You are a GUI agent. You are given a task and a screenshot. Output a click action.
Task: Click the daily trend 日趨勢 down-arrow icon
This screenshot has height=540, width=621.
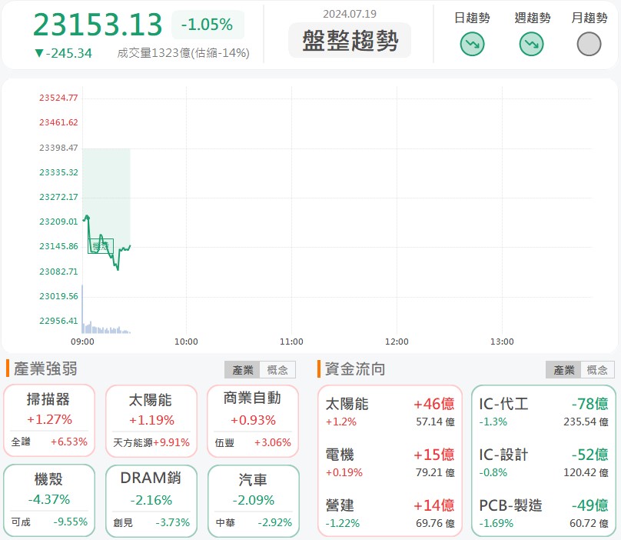pyautogui.click(x=472, y=44)
